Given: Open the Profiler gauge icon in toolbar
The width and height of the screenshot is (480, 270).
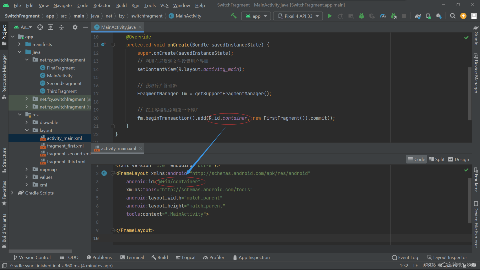Looking at the screenshot, I should point(383,16).
